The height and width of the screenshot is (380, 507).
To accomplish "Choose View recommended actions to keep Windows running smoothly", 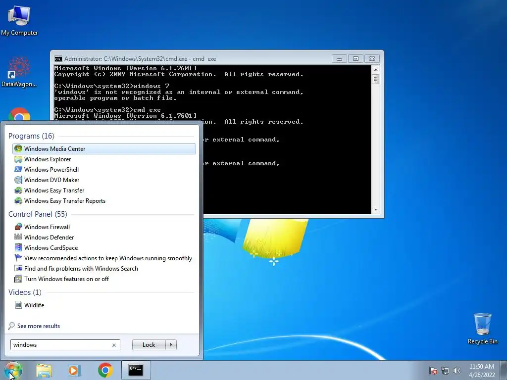I will pyautogui.click(x=104, y=258).
